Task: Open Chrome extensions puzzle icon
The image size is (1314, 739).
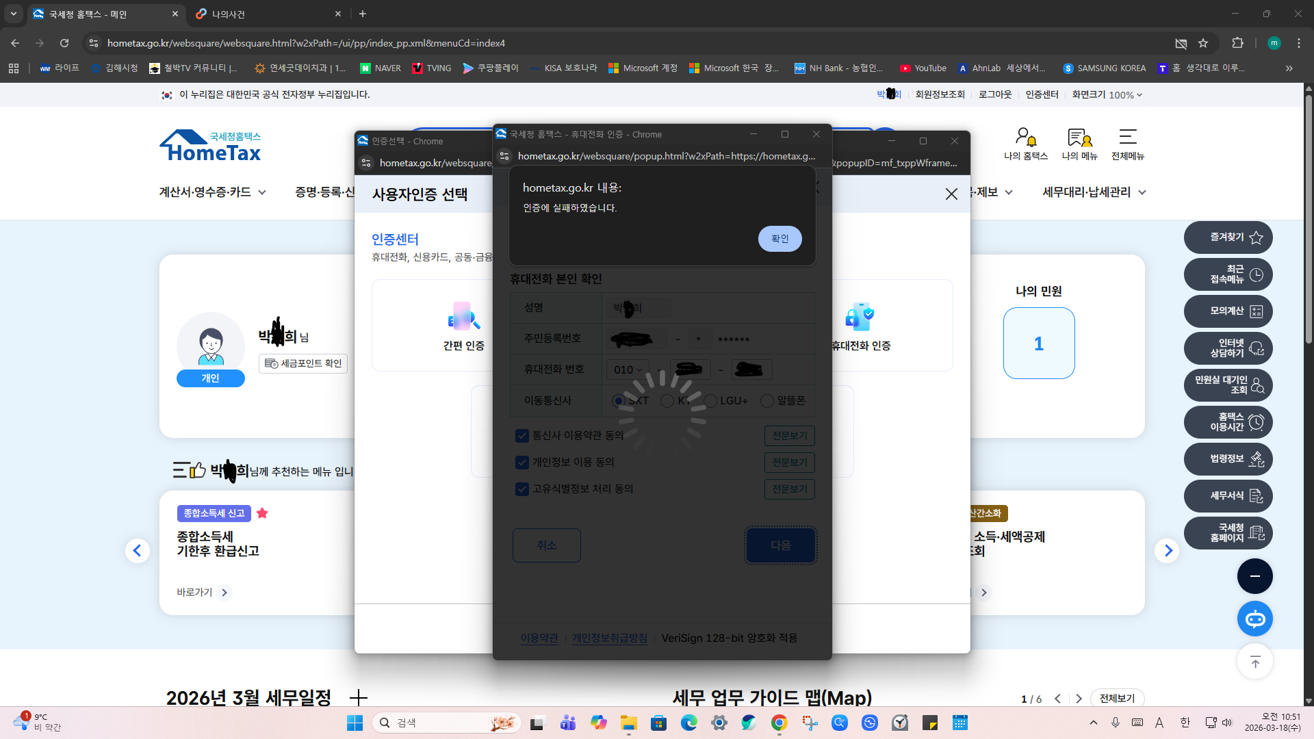Action: click(1237, 43)
